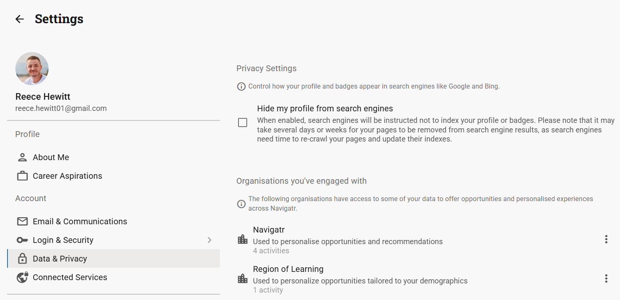The height and width of the screenshot is (300, 620).
Task: Click the Navigatr organisation building icon
Action: click(x=242, y=239)
